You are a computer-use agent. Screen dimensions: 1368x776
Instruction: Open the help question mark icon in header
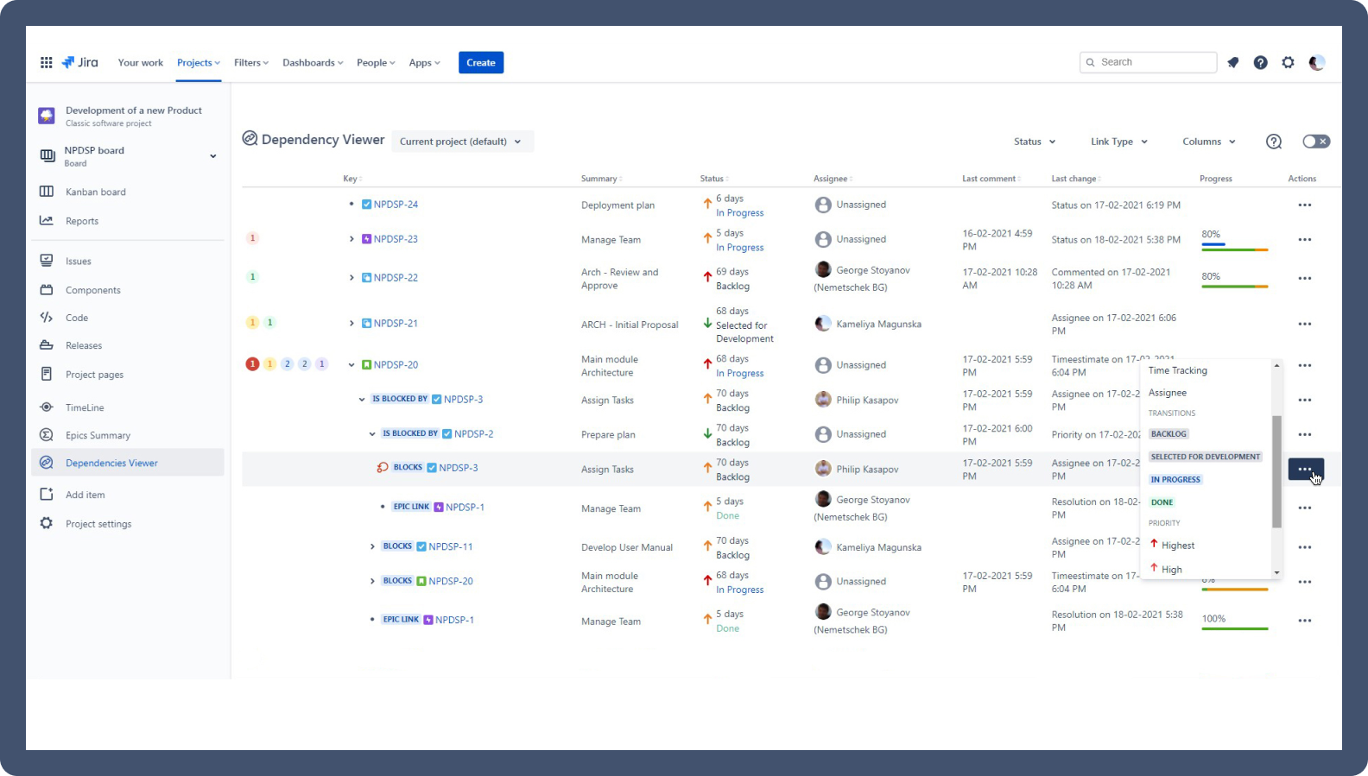[x=1261, y=62]
